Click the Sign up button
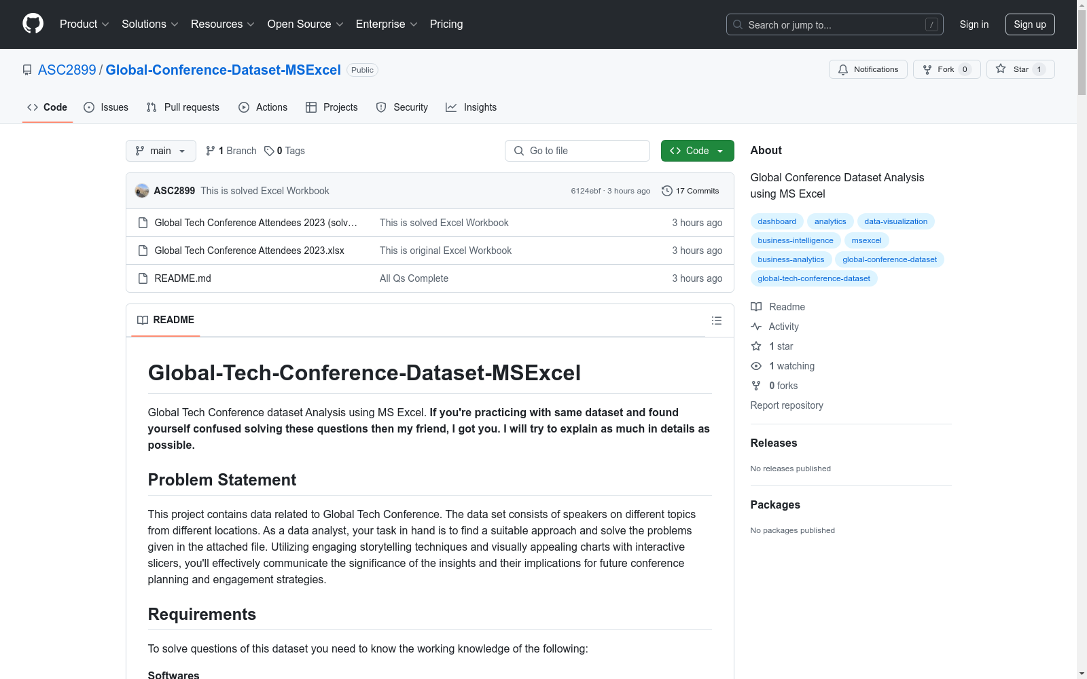The image size is (1087, 679). pyautogui.click(x=1030, y=24)
